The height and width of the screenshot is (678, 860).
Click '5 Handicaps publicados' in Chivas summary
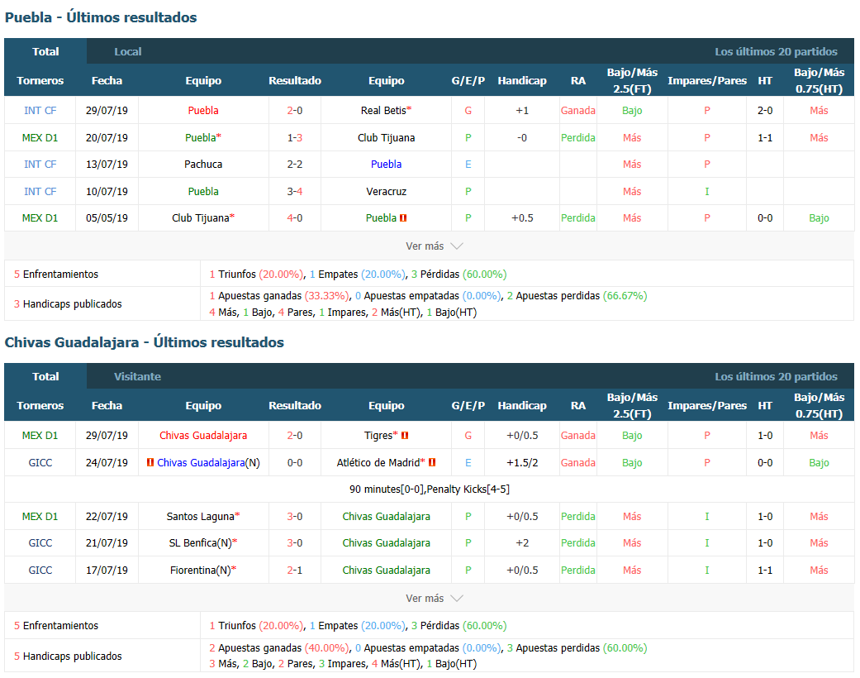[68, 657]
